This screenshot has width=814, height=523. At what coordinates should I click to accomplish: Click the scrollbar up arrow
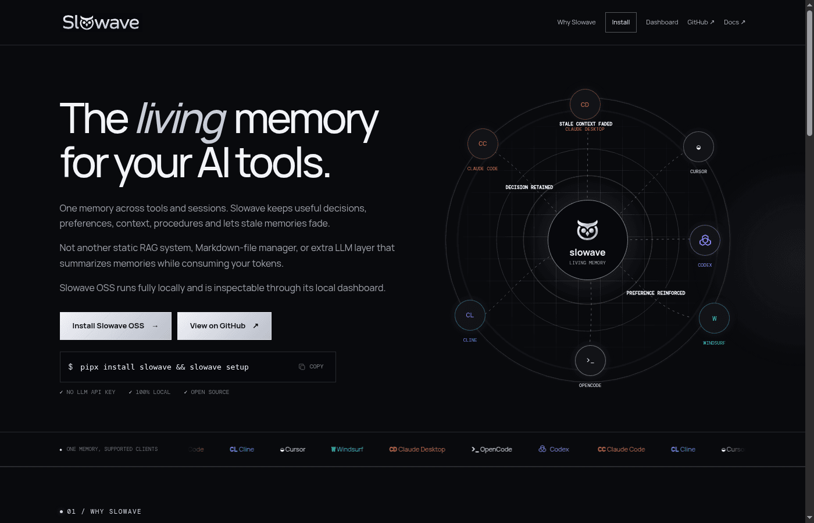tap(809, 5)
